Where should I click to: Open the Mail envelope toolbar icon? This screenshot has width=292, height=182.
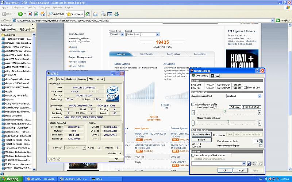[x=96, y=14]
